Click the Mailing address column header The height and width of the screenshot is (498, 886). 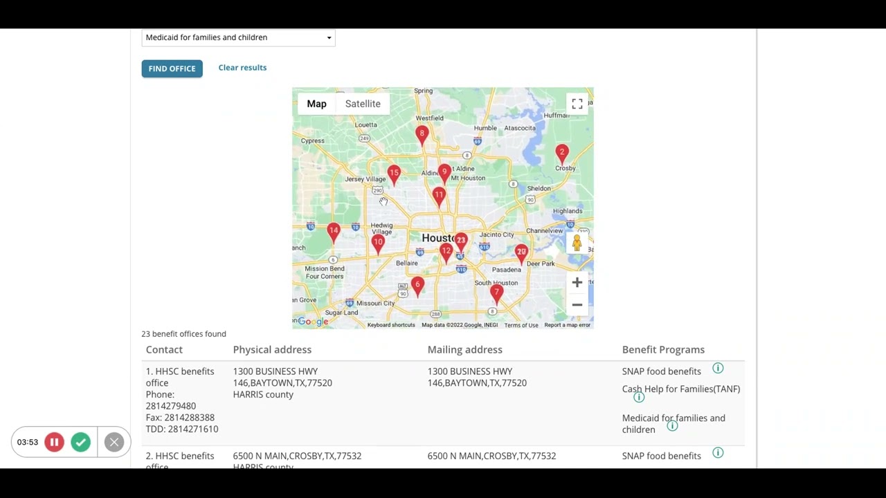tap(465, 350)
